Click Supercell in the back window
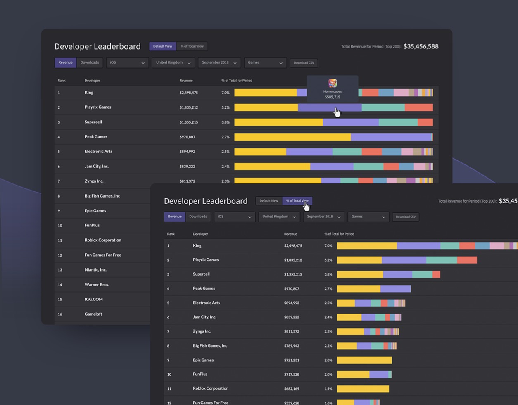518x405 pixels. click(93, 122)
